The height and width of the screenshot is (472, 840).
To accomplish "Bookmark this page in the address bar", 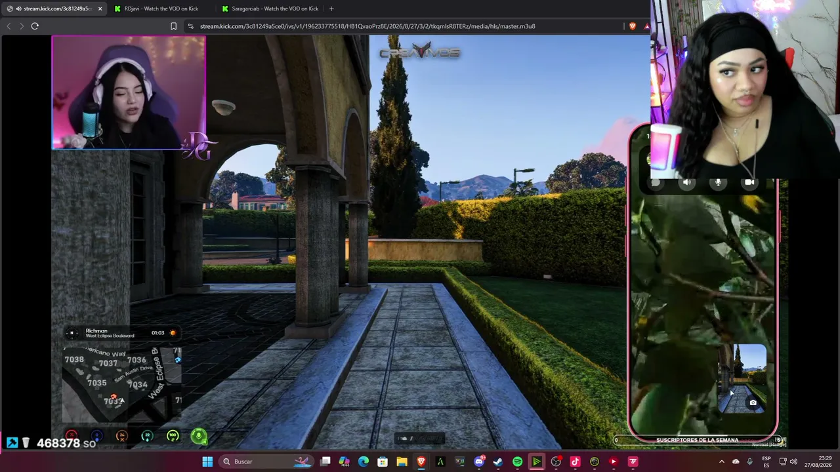I will click(173, 26).
